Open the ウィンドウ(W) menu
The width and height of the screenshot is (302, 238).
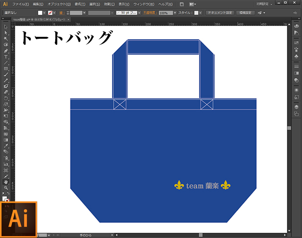click(143, 4)
